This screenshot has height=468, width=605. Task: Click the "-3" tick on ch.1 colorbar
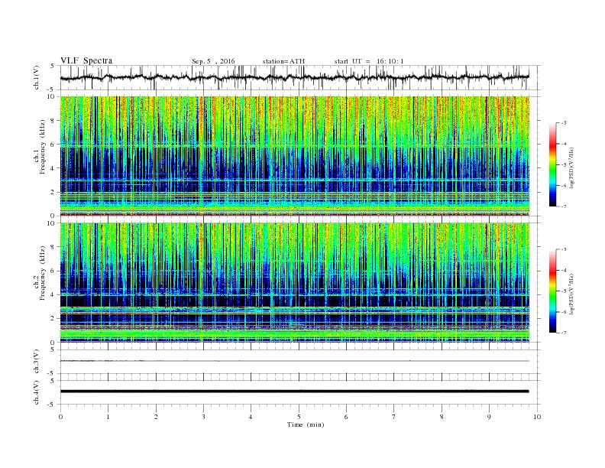[563, 123]
